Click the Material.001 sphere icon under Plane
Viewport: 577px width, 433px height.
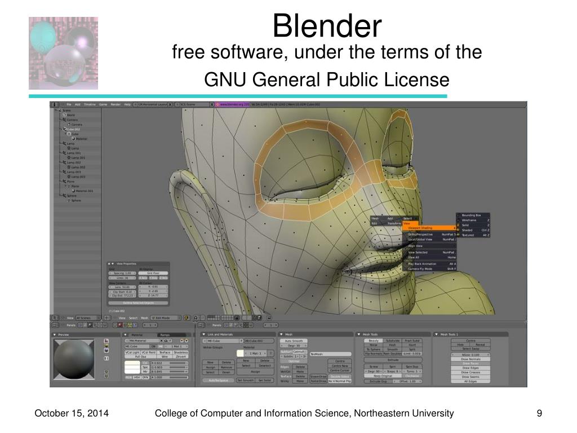[x=74, y=191]
